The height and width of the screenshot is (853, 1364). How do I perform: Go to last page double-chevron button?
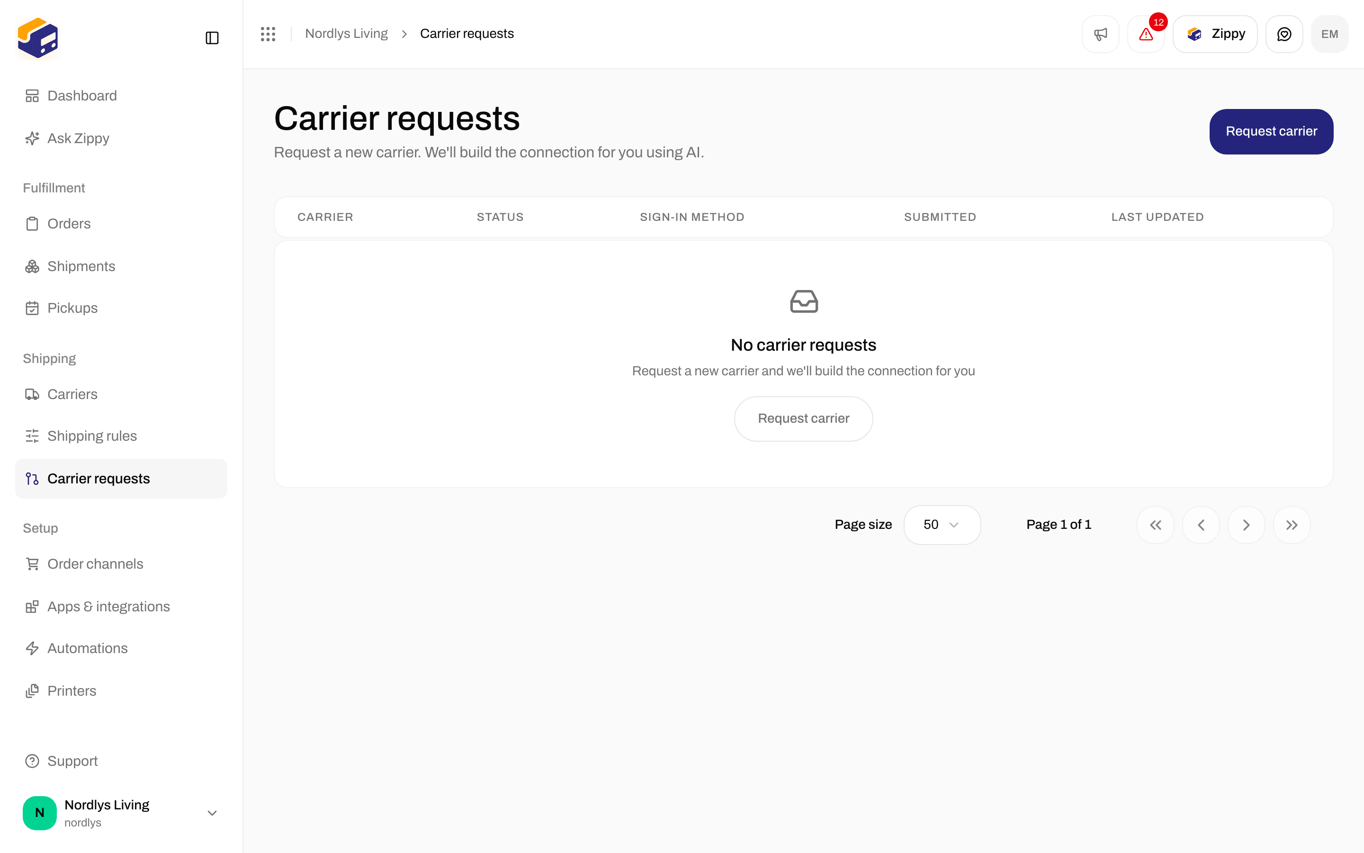(1292, 525)
